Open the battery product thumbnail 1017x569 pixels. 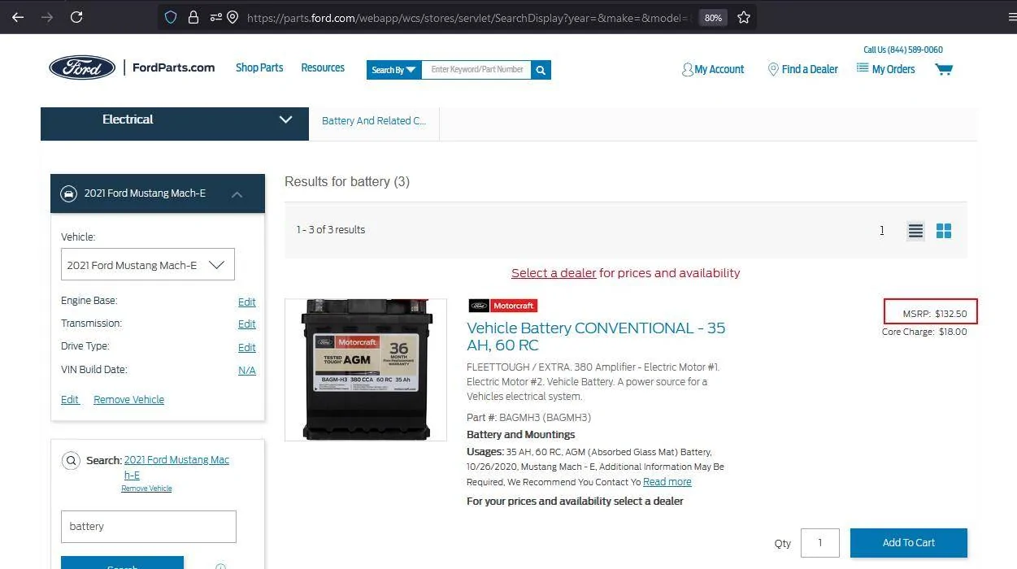(x=366, y=370)
